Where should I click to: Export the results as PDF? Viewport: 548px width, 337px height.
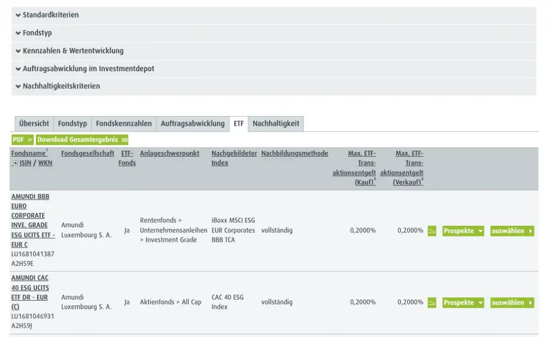pos(22,140)
